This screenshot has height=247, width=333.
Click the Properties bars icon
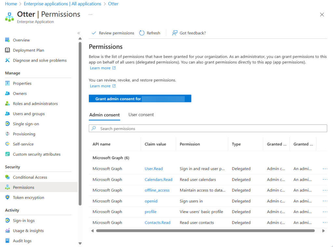point(7,83)
